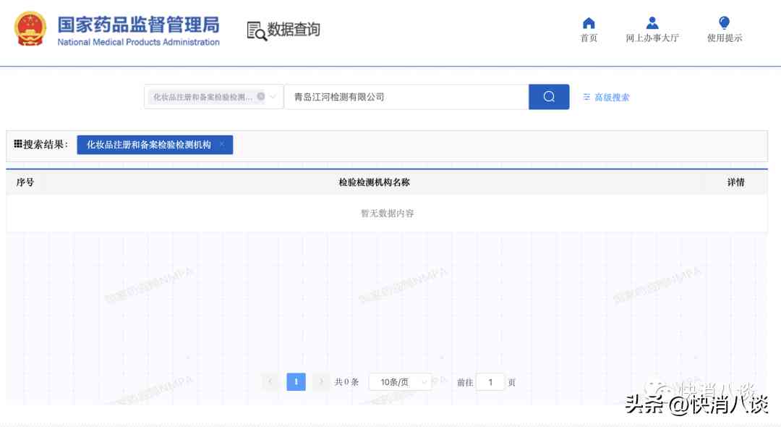Open the 10条/页 page size dropdown
Viewport: 781px width, 427px height.
point(400,381)
